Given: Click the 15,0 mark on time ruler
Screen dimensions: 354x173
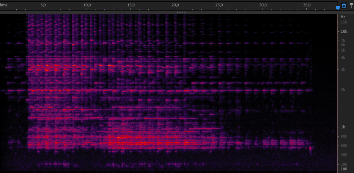Looking at the screenshot, I should tap(131, 5).
